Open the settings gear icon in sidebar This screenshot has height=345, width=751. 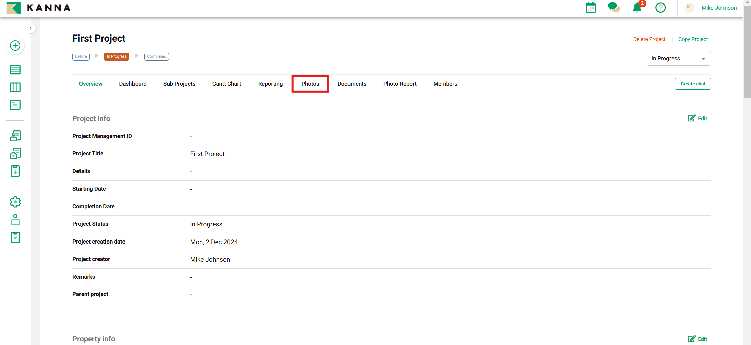point(15,202)
